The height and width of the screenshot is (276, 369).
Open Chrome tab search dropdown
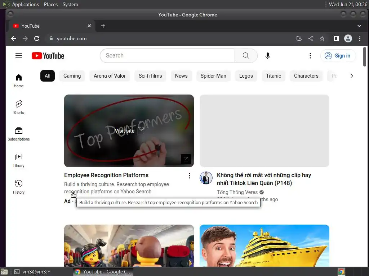(x=359, y=26)
